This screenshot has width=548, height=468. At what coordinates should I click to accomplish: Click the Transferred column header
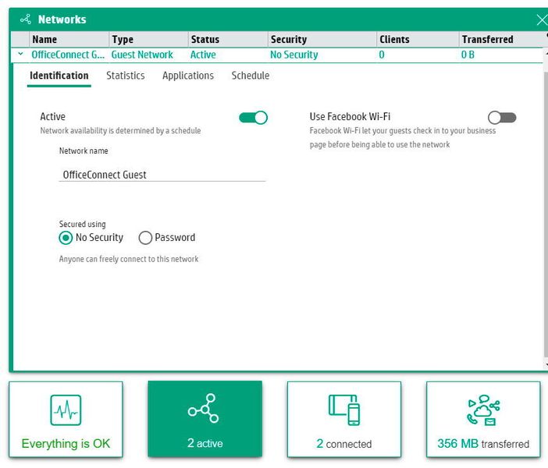click(502, 40)
